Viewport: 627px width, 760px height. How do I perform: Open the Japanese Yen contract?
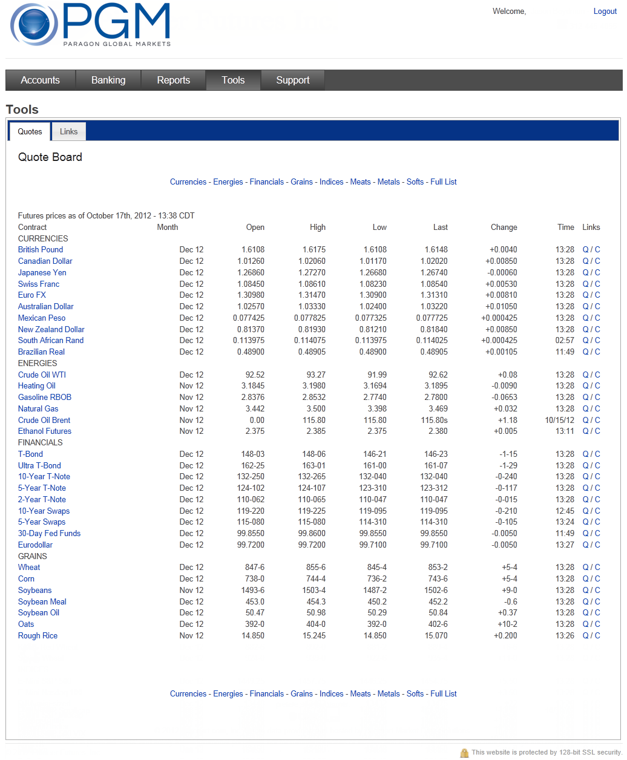[42, 273]
